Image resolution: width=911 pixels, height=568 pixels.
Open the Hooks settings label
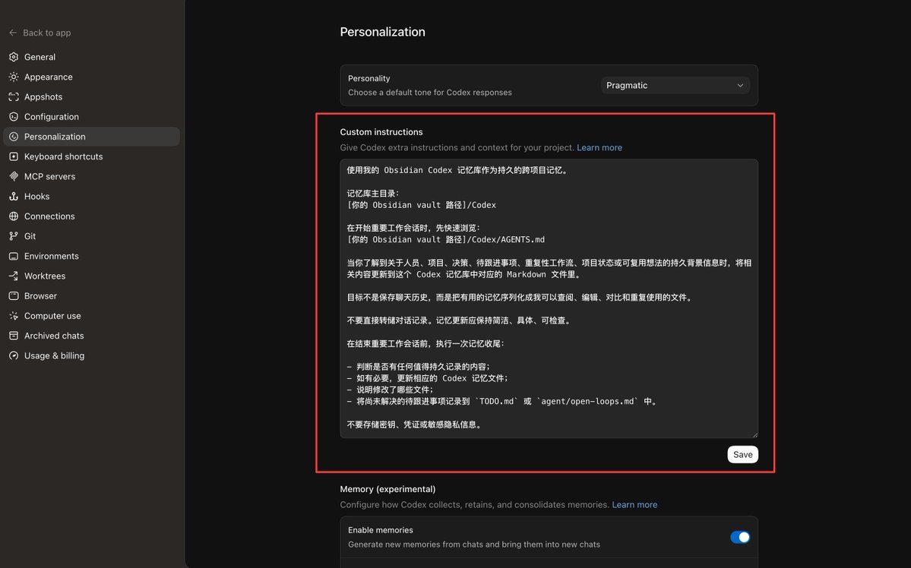pos(36,197)
